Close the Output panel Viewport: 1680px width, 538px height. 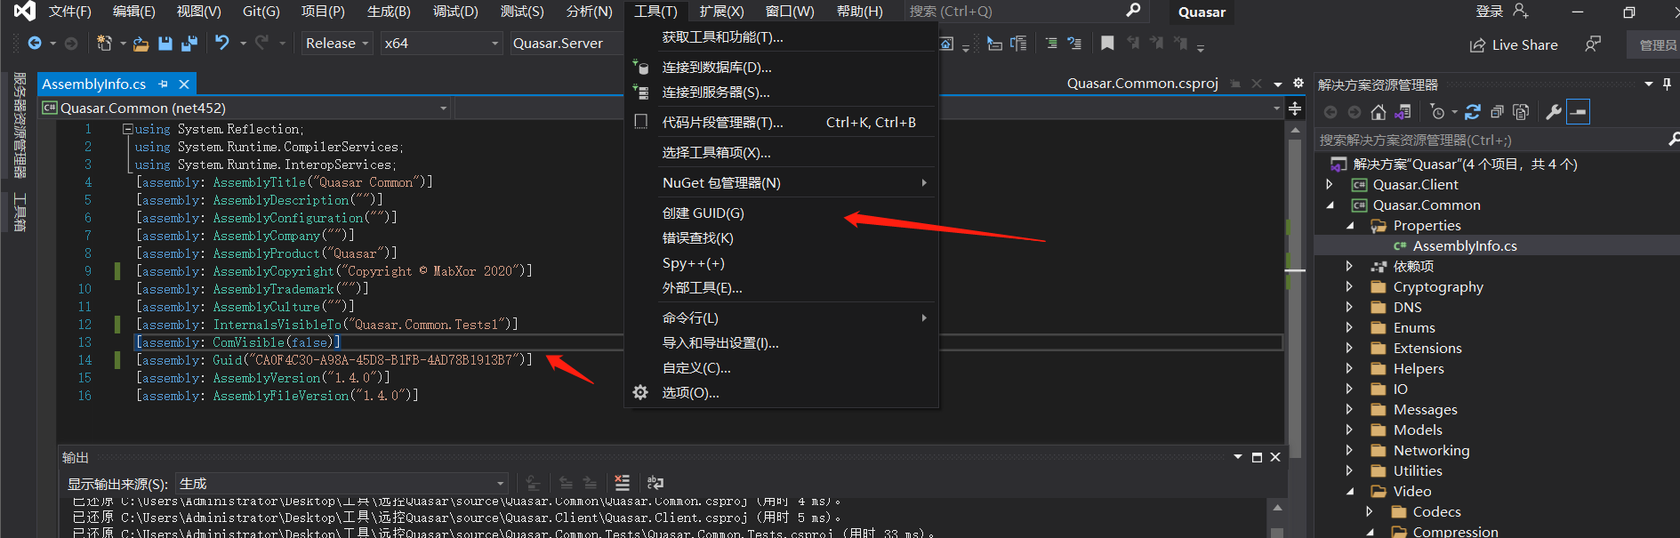[x=1275, y=457]
